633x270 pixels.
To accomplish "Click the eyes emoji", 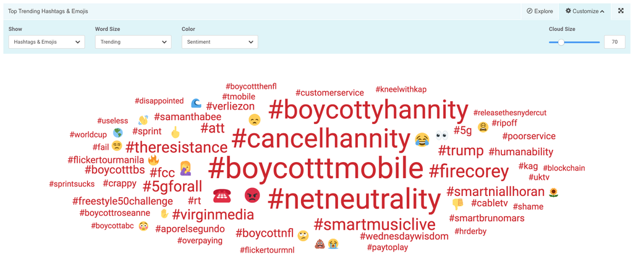I will pyautogui.click(x=441, y=136).
